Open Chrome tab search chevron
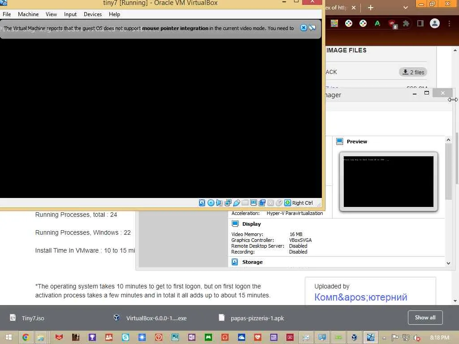The height and width of the screenshot is (344, 459). pyautogui.click(x=405, y=8)
